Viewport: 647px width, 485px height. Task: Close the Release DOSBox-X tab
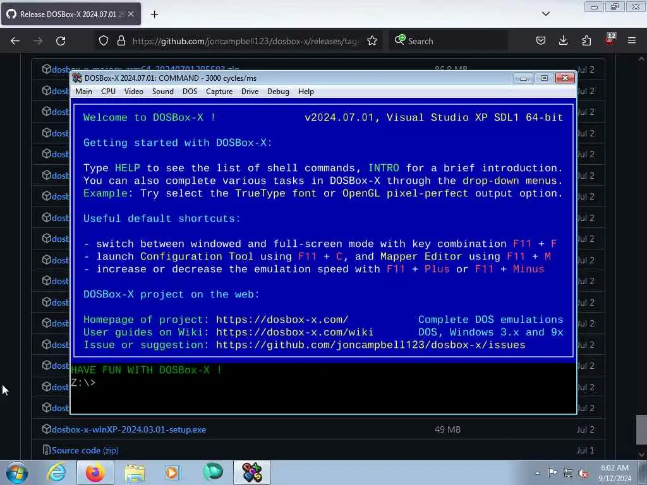(x=131, y=14)
